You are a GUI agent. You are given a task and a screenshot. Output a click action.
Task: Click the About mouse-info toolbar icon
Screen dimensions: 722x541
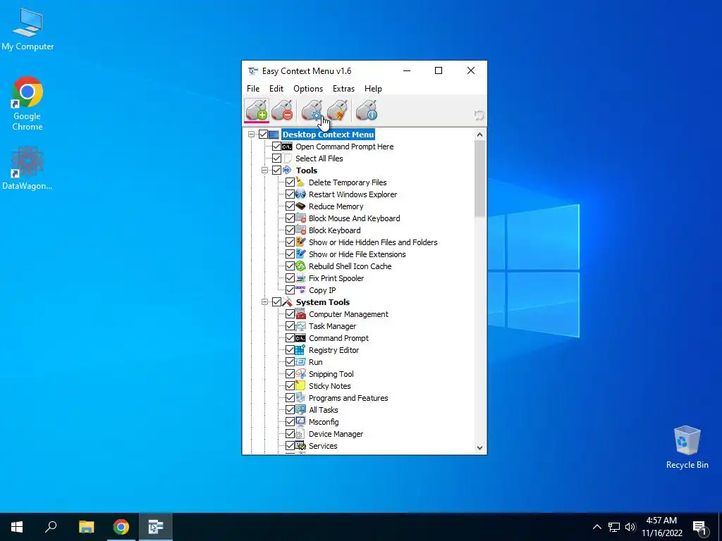point(367,111)
